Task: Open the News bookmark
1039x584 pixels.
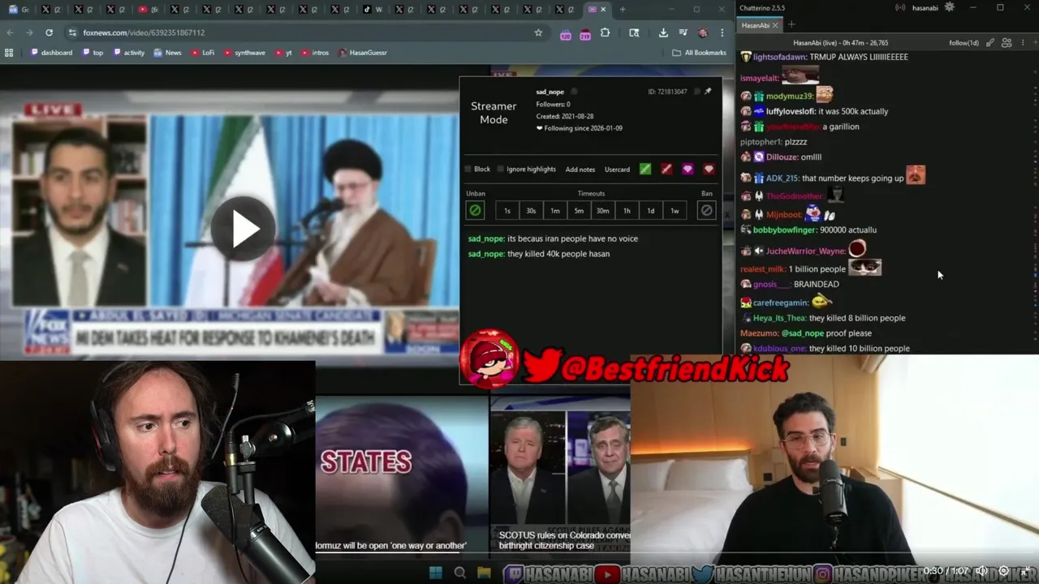Action: pyautogui.click(x=168, y=53)
